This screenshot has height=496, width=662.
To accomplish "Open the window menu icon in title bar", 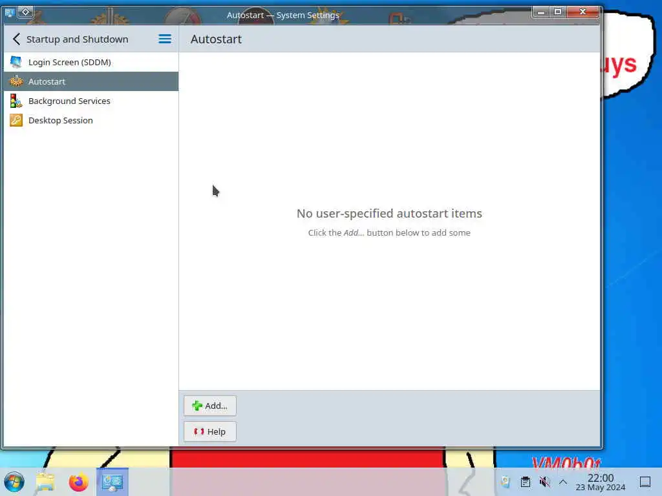I will pyautogui.click(x=9, y=12).
